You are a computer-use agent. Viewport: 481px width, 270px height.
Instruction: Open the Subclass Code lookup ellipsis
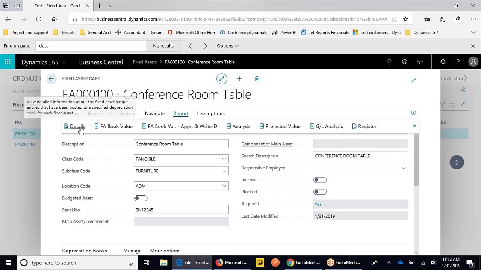pos(224,171)
